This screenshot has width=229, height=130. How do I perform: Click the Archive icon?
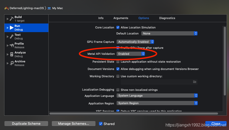coord(12,63)
